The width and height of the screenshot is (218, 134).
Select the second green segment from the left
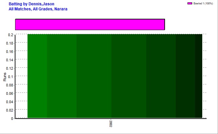click(x=61, y=76)
